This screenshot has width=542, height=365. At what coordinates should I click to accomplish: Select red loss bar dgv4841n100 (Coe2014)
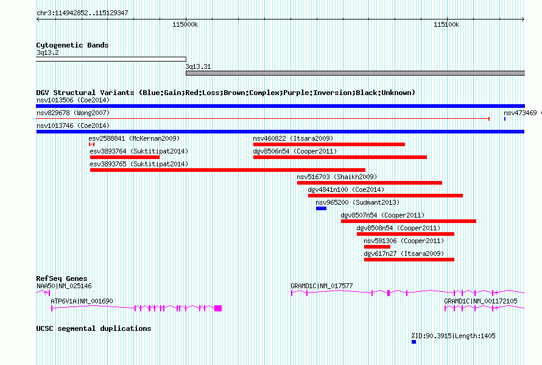[x=385, y=196]
